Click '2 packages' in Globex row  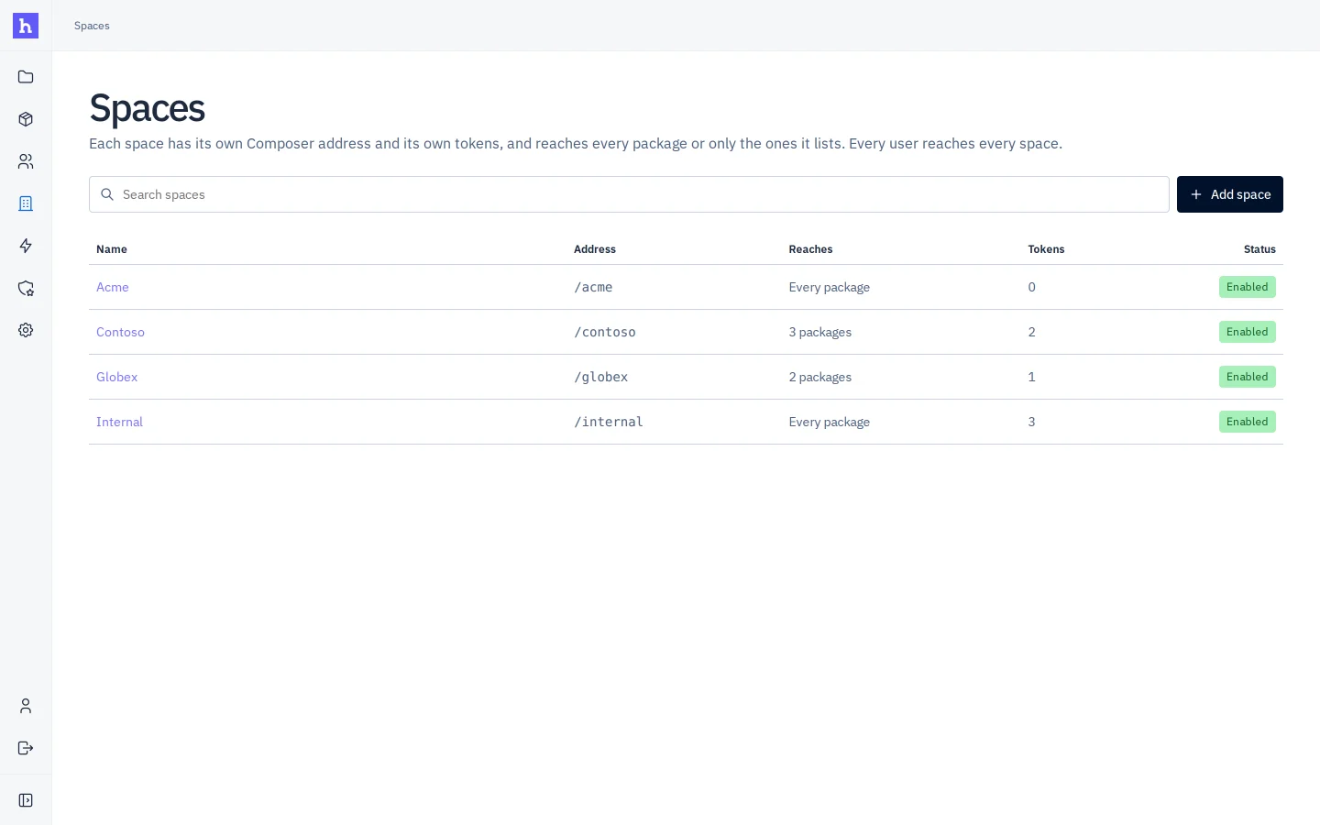pyautogui.click(x=820, y=377)
